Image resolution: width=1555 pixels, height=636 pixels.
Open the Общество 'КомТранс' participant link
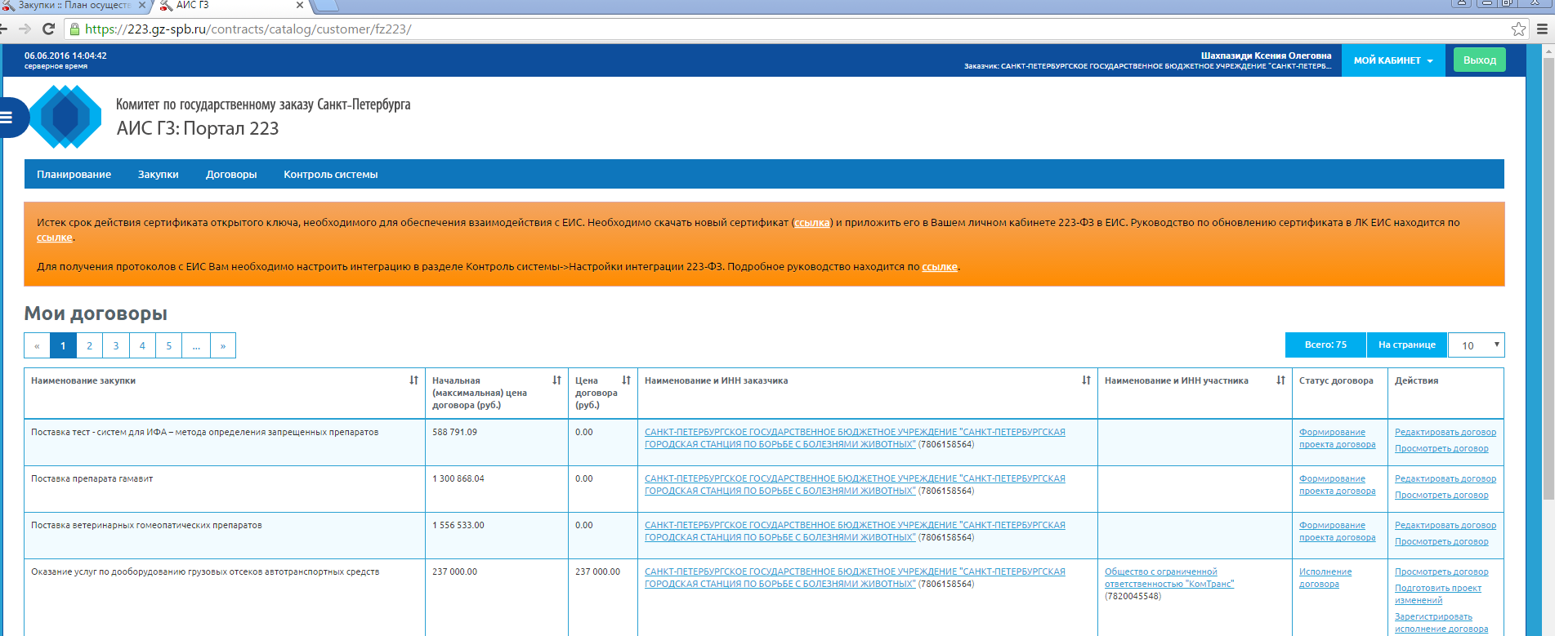point(1169,578)
